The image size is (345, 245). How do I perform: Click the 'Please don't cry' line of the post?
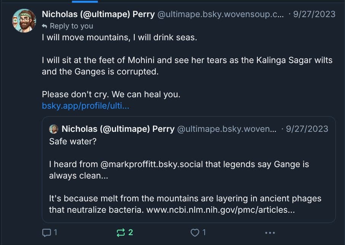[111, 95]
